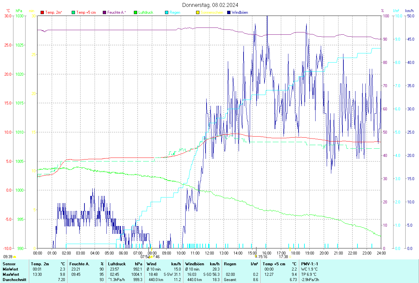419x283 pixels.
Task: Click the '^1.3hPa/h' value
Action: click(117, 280)
